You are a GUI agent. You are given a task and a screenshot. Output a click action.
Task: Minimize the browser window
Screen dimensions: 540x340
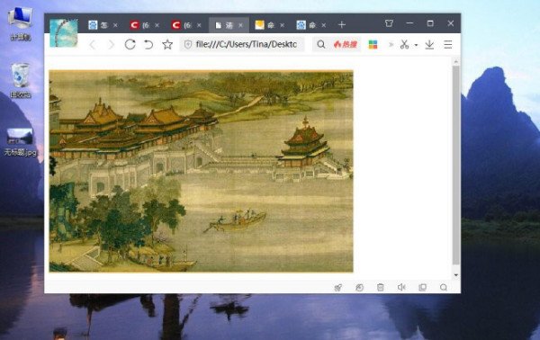pos(409,23)
